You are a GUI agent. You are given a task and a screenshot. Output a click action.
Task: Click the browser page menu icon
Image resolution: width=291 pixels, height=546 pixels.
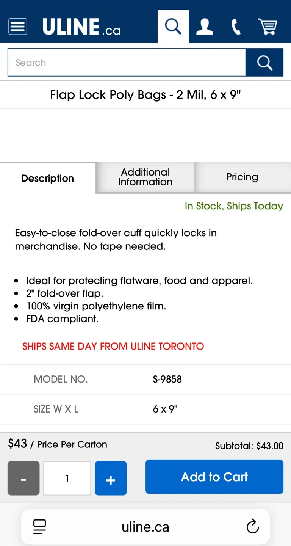point(39,527)
